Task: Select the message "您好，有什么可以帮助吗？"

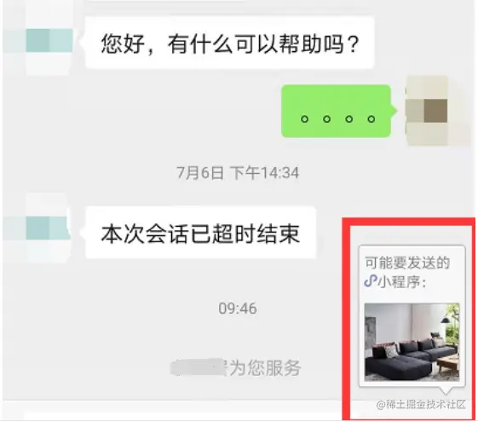Action: pos(230,43)
